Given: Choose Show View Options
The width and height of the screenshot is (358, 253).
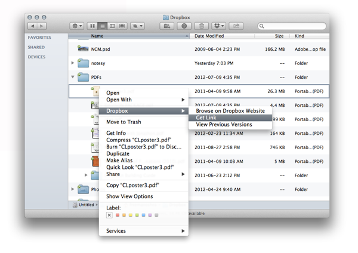Looking at the screenshot, I should point(144,196).
